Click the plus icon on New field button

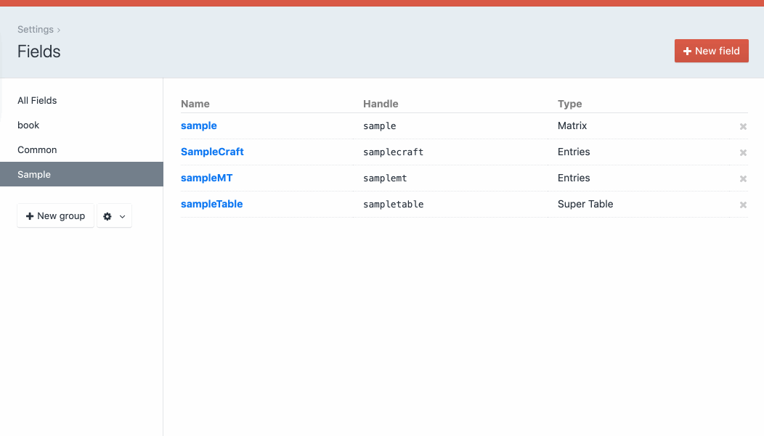pyautogui.click(x=687, y=51)
